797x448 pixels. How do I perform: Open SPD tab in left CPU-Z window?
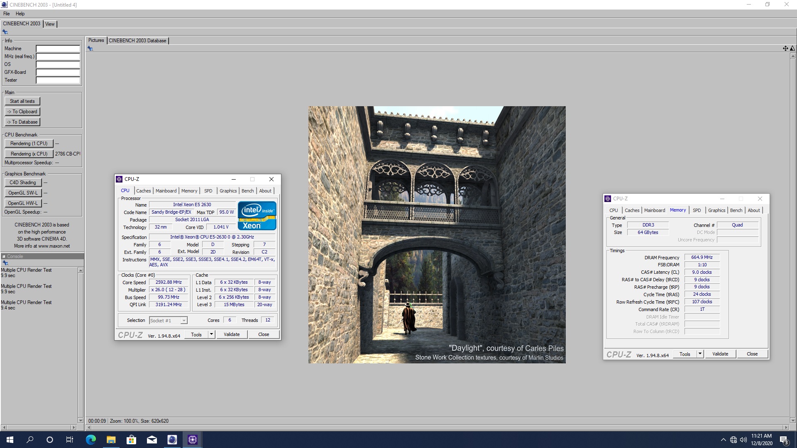tap(208, 191)
